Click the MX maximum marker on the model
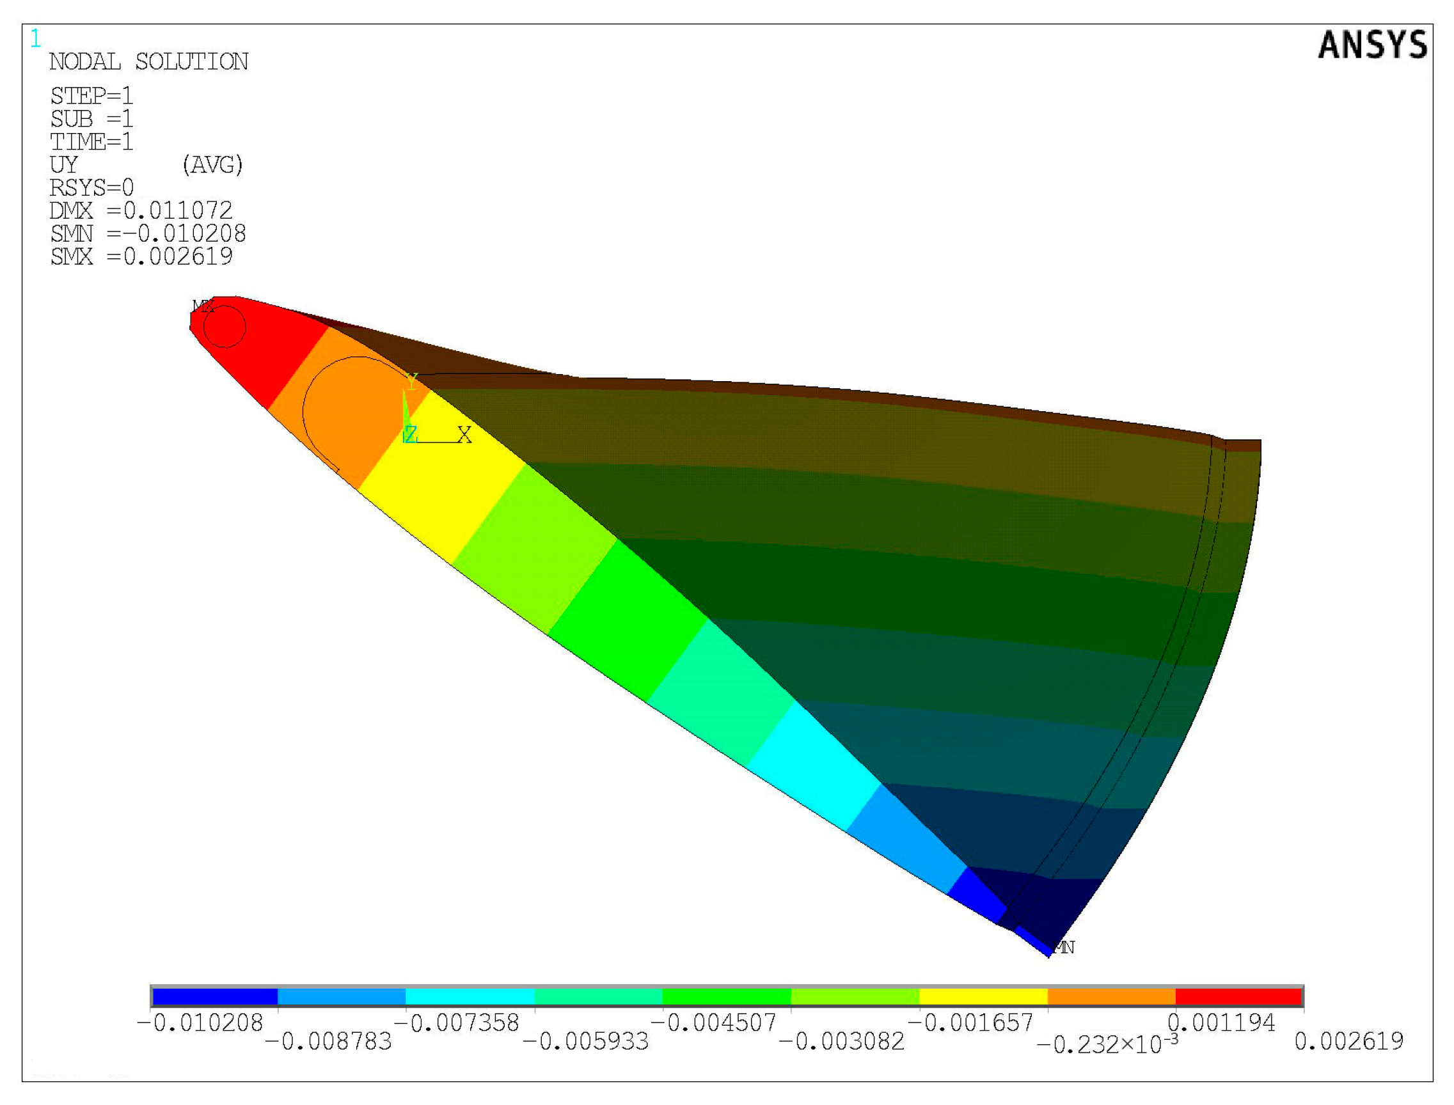The height and width of the screenshot is (1105, 1454). tap(203, 306)
